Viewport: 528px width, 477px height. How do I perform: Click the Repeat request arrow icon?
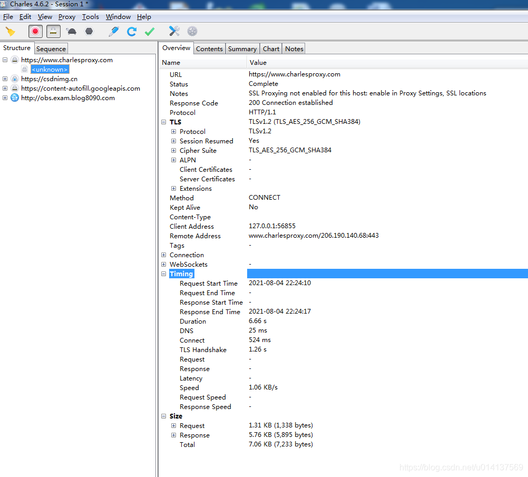coord(132,32)
